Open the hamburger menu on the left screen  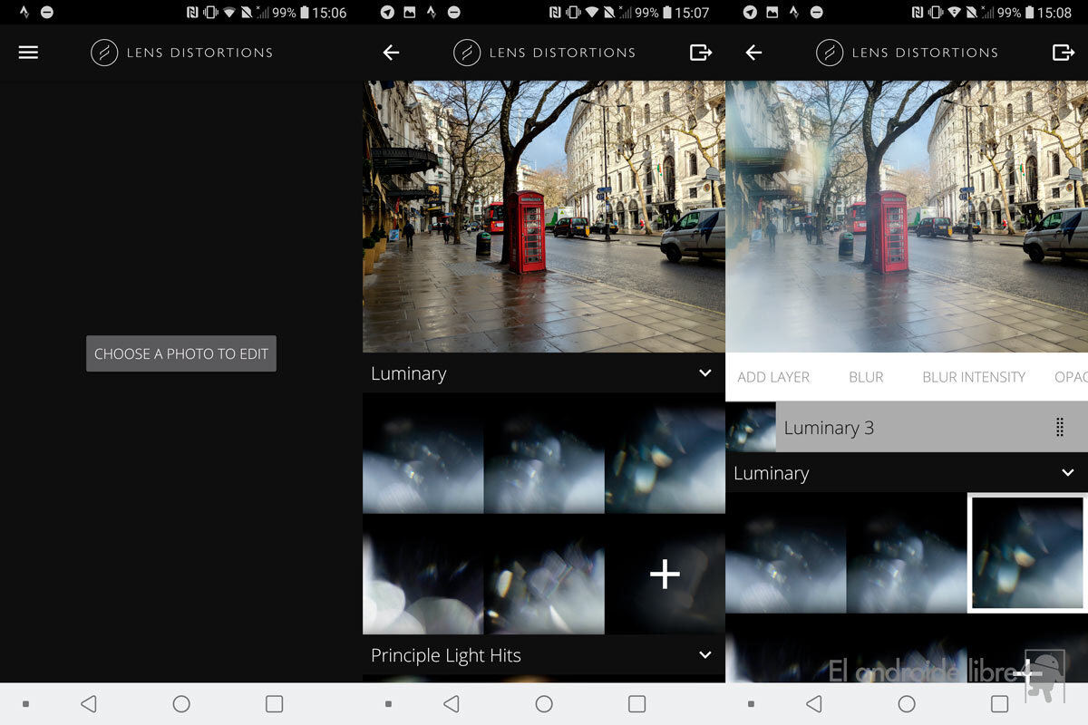tap(28, 53)
